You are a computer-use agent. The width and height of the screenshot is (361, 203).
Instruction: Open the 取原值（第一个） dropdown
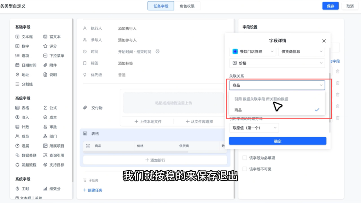pyautogui.click(x=254, y=128)
